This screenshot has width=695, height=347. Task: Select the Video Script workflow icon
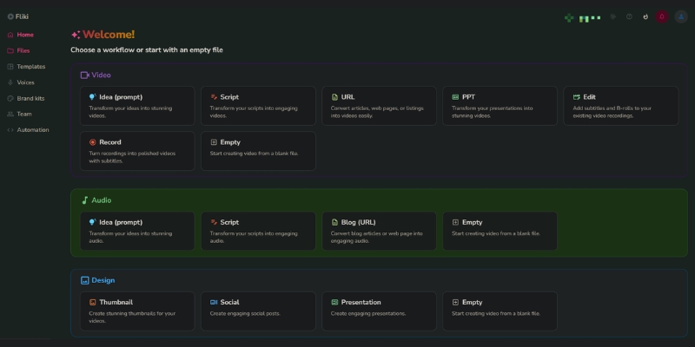pos(214,97)
